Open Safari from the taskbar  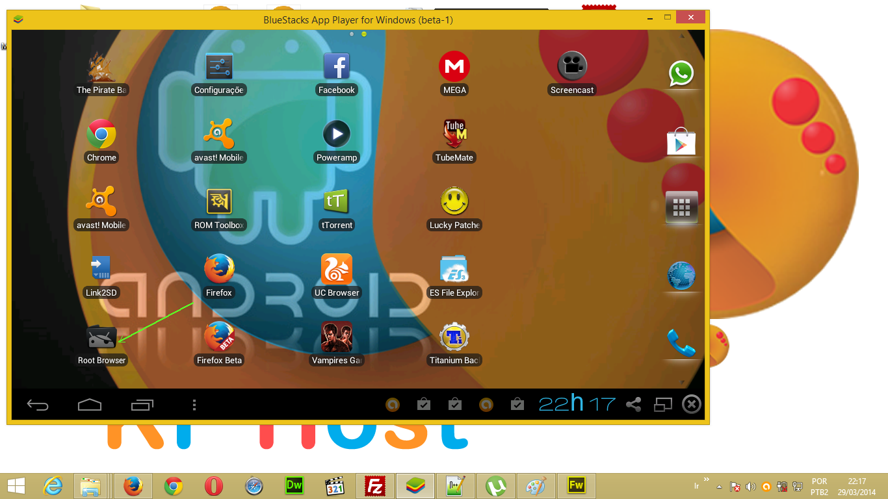(254, 486)
